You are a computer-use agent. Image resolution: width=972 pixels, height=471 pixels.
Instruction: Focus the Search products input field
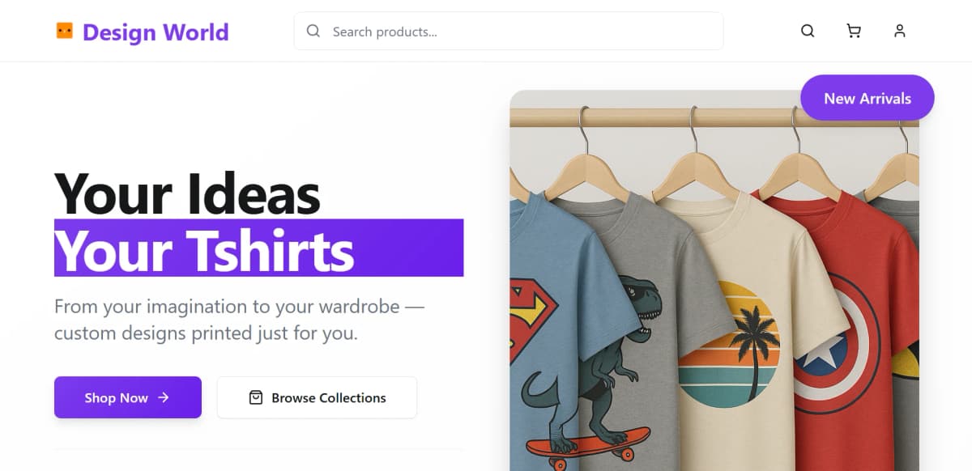tap(518, 32)
